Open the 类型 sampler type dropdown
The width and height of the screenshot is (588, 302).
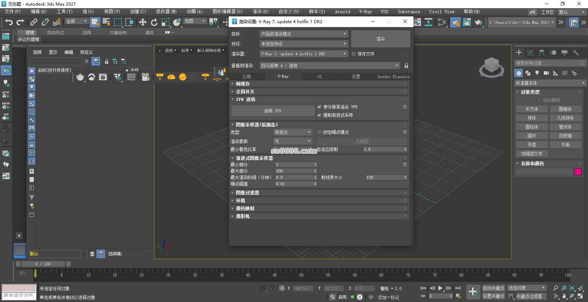coord(293,132)
